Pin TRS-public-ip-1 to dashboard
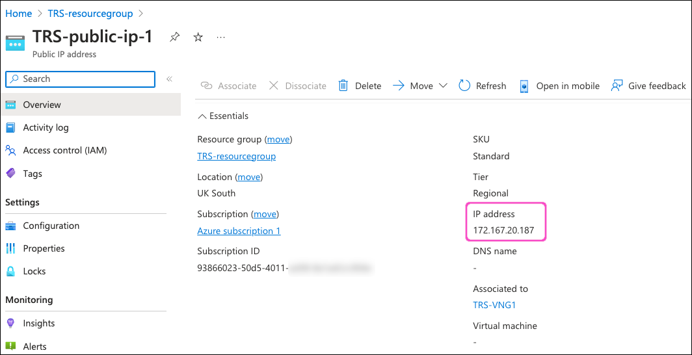This screenshot has width=692, height=355. 174,37
